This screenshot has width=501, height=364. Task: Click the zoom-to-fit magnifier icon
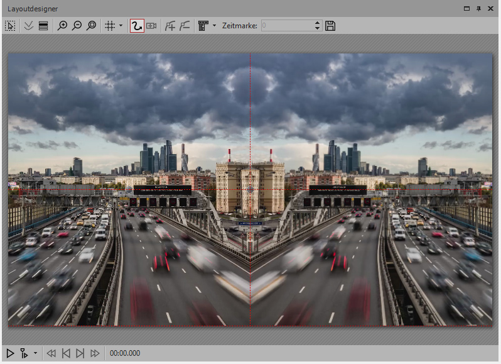[92, 26]
